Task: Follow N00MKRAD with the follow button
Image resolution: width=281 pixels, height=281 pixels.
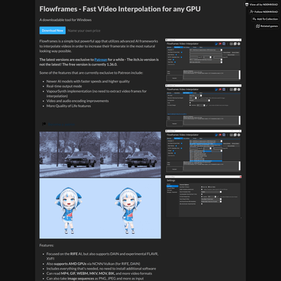Action: 264,12
